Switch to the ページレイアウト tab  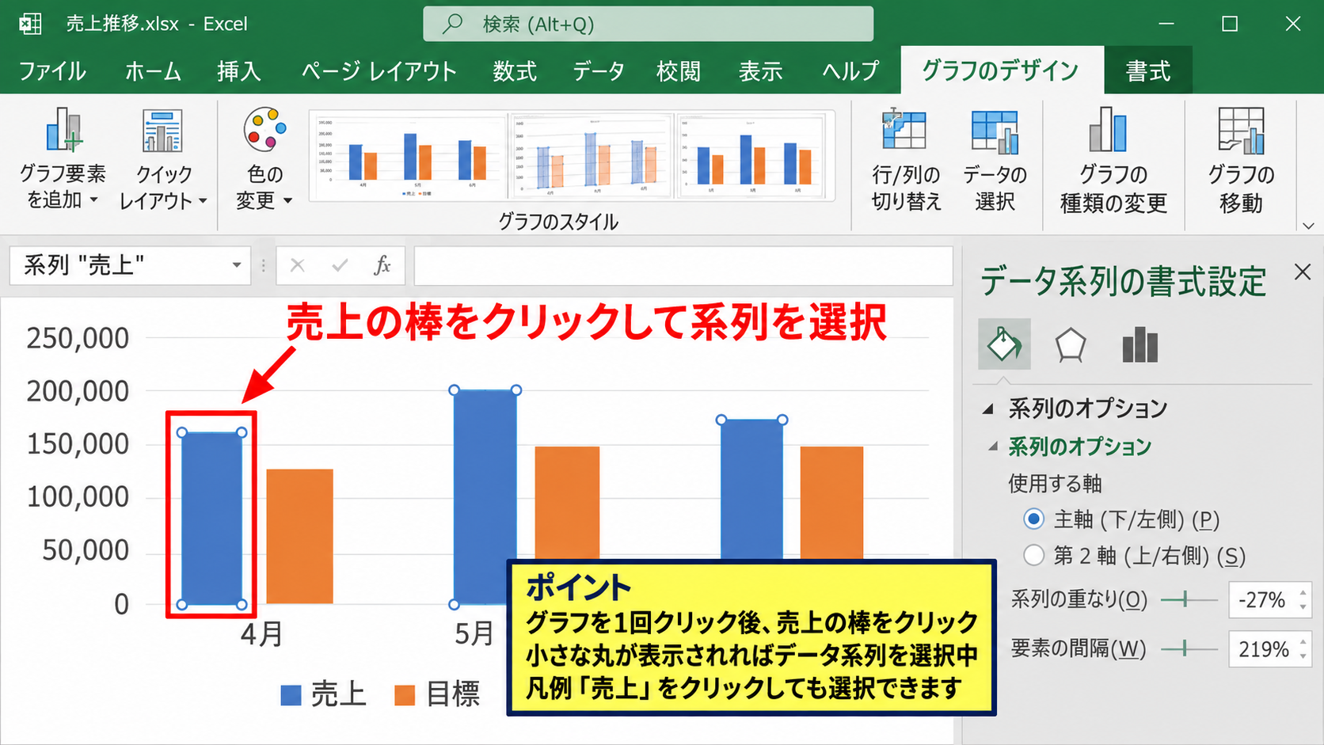coord(379,71)
